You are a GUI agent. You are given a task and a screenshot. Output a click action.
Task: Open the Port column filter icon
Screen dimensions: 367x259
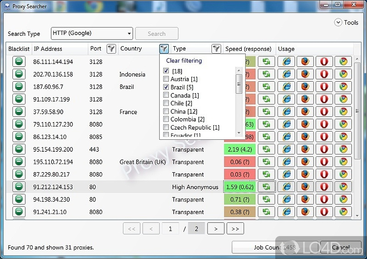coord(111,49)
